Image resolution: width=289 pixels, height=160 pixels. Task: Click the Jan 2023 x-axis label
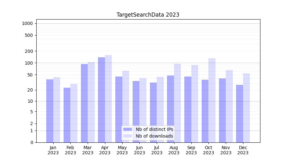click(53, 150)
